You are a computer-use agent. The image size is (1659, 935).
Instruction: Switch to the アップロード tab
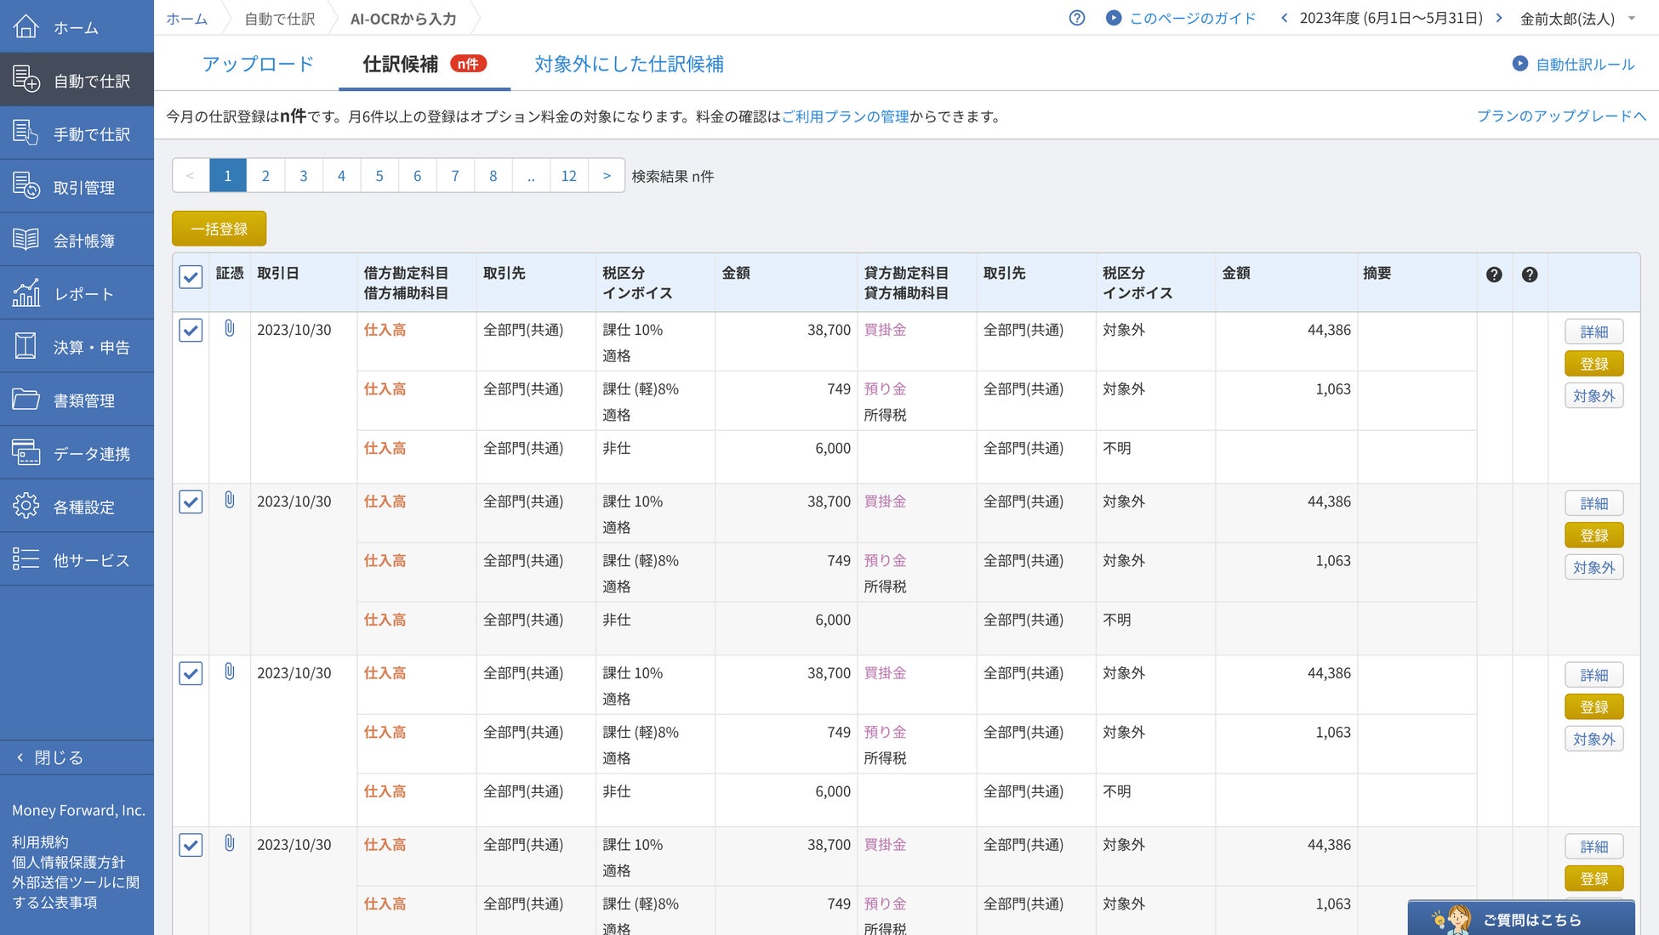[258, 65]
